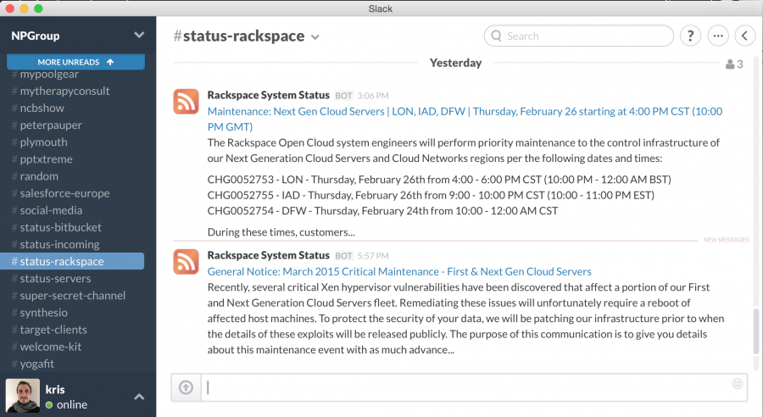Expand the NPGroup team menu chevron
The width and height of the screenshot is (763, 417).
[x=139, y=35]
